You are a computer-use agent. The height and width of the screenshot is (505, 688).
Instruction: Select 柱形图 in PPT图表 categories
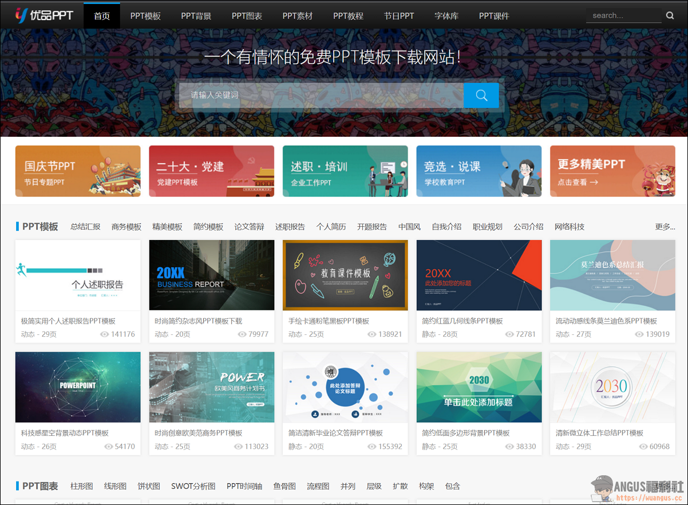(x=81, y=486)
